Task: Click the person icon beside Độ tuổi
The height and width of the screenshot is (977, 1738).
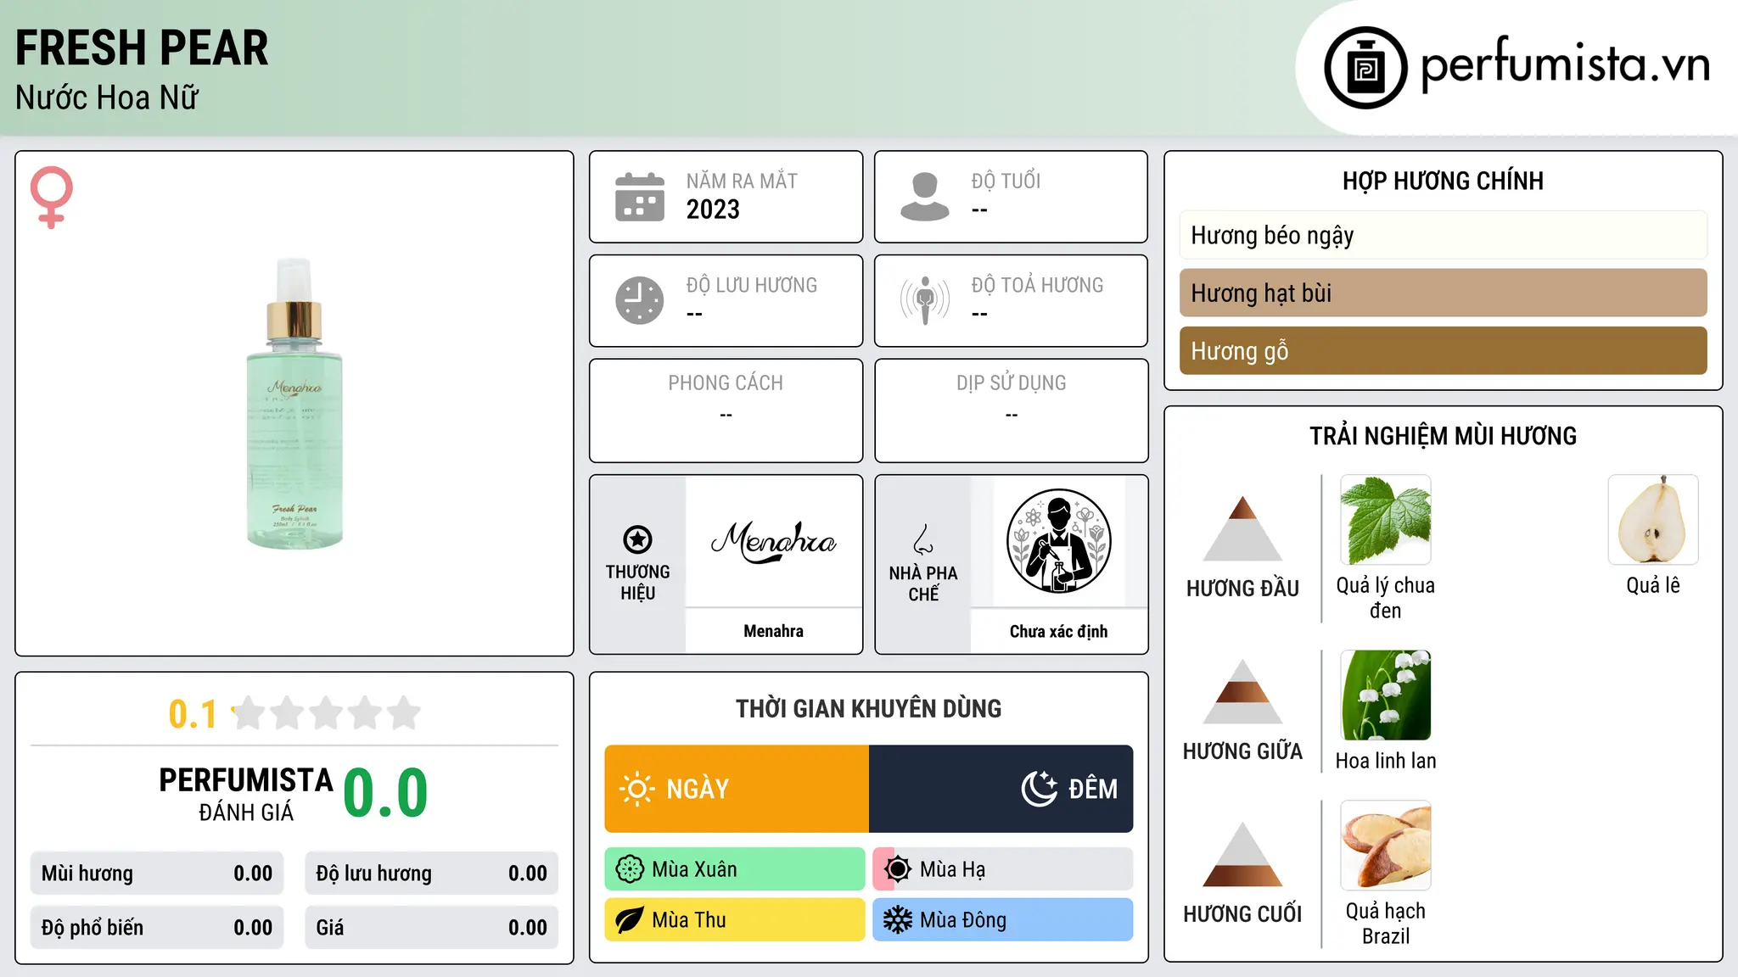Action: click(925, 197)
